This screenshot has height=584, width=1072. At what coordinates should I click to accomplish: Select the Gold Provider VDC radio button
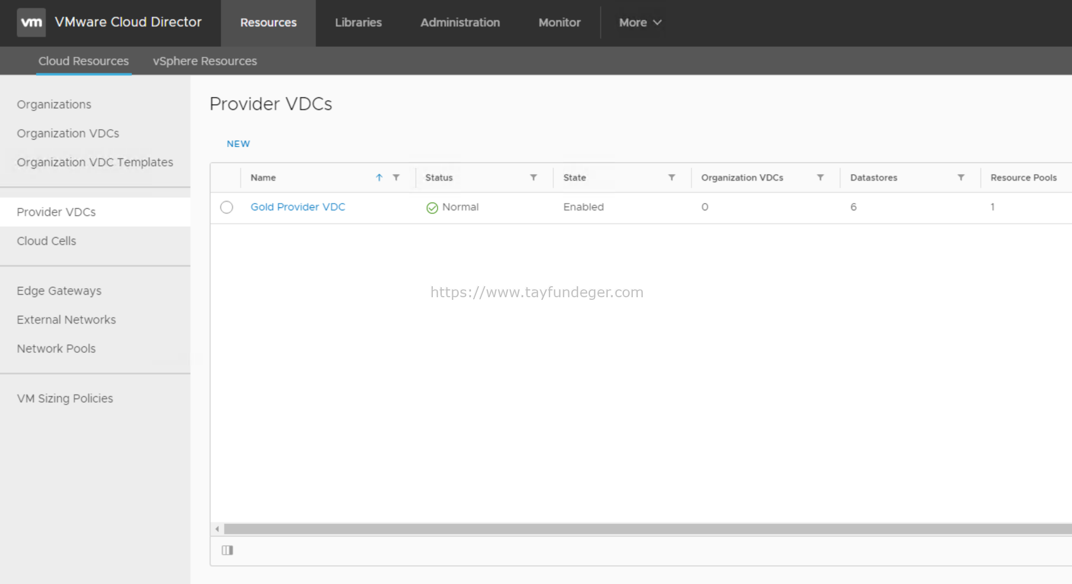coord(227,207)
